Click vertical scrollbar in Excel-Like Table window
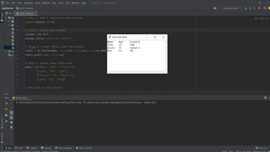The image size is (270, 152). click(x=166, y=55)
